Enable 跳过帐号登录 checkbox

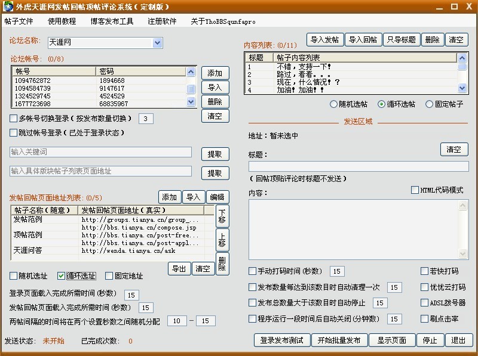pyautogui.click(x=13, y=132)
